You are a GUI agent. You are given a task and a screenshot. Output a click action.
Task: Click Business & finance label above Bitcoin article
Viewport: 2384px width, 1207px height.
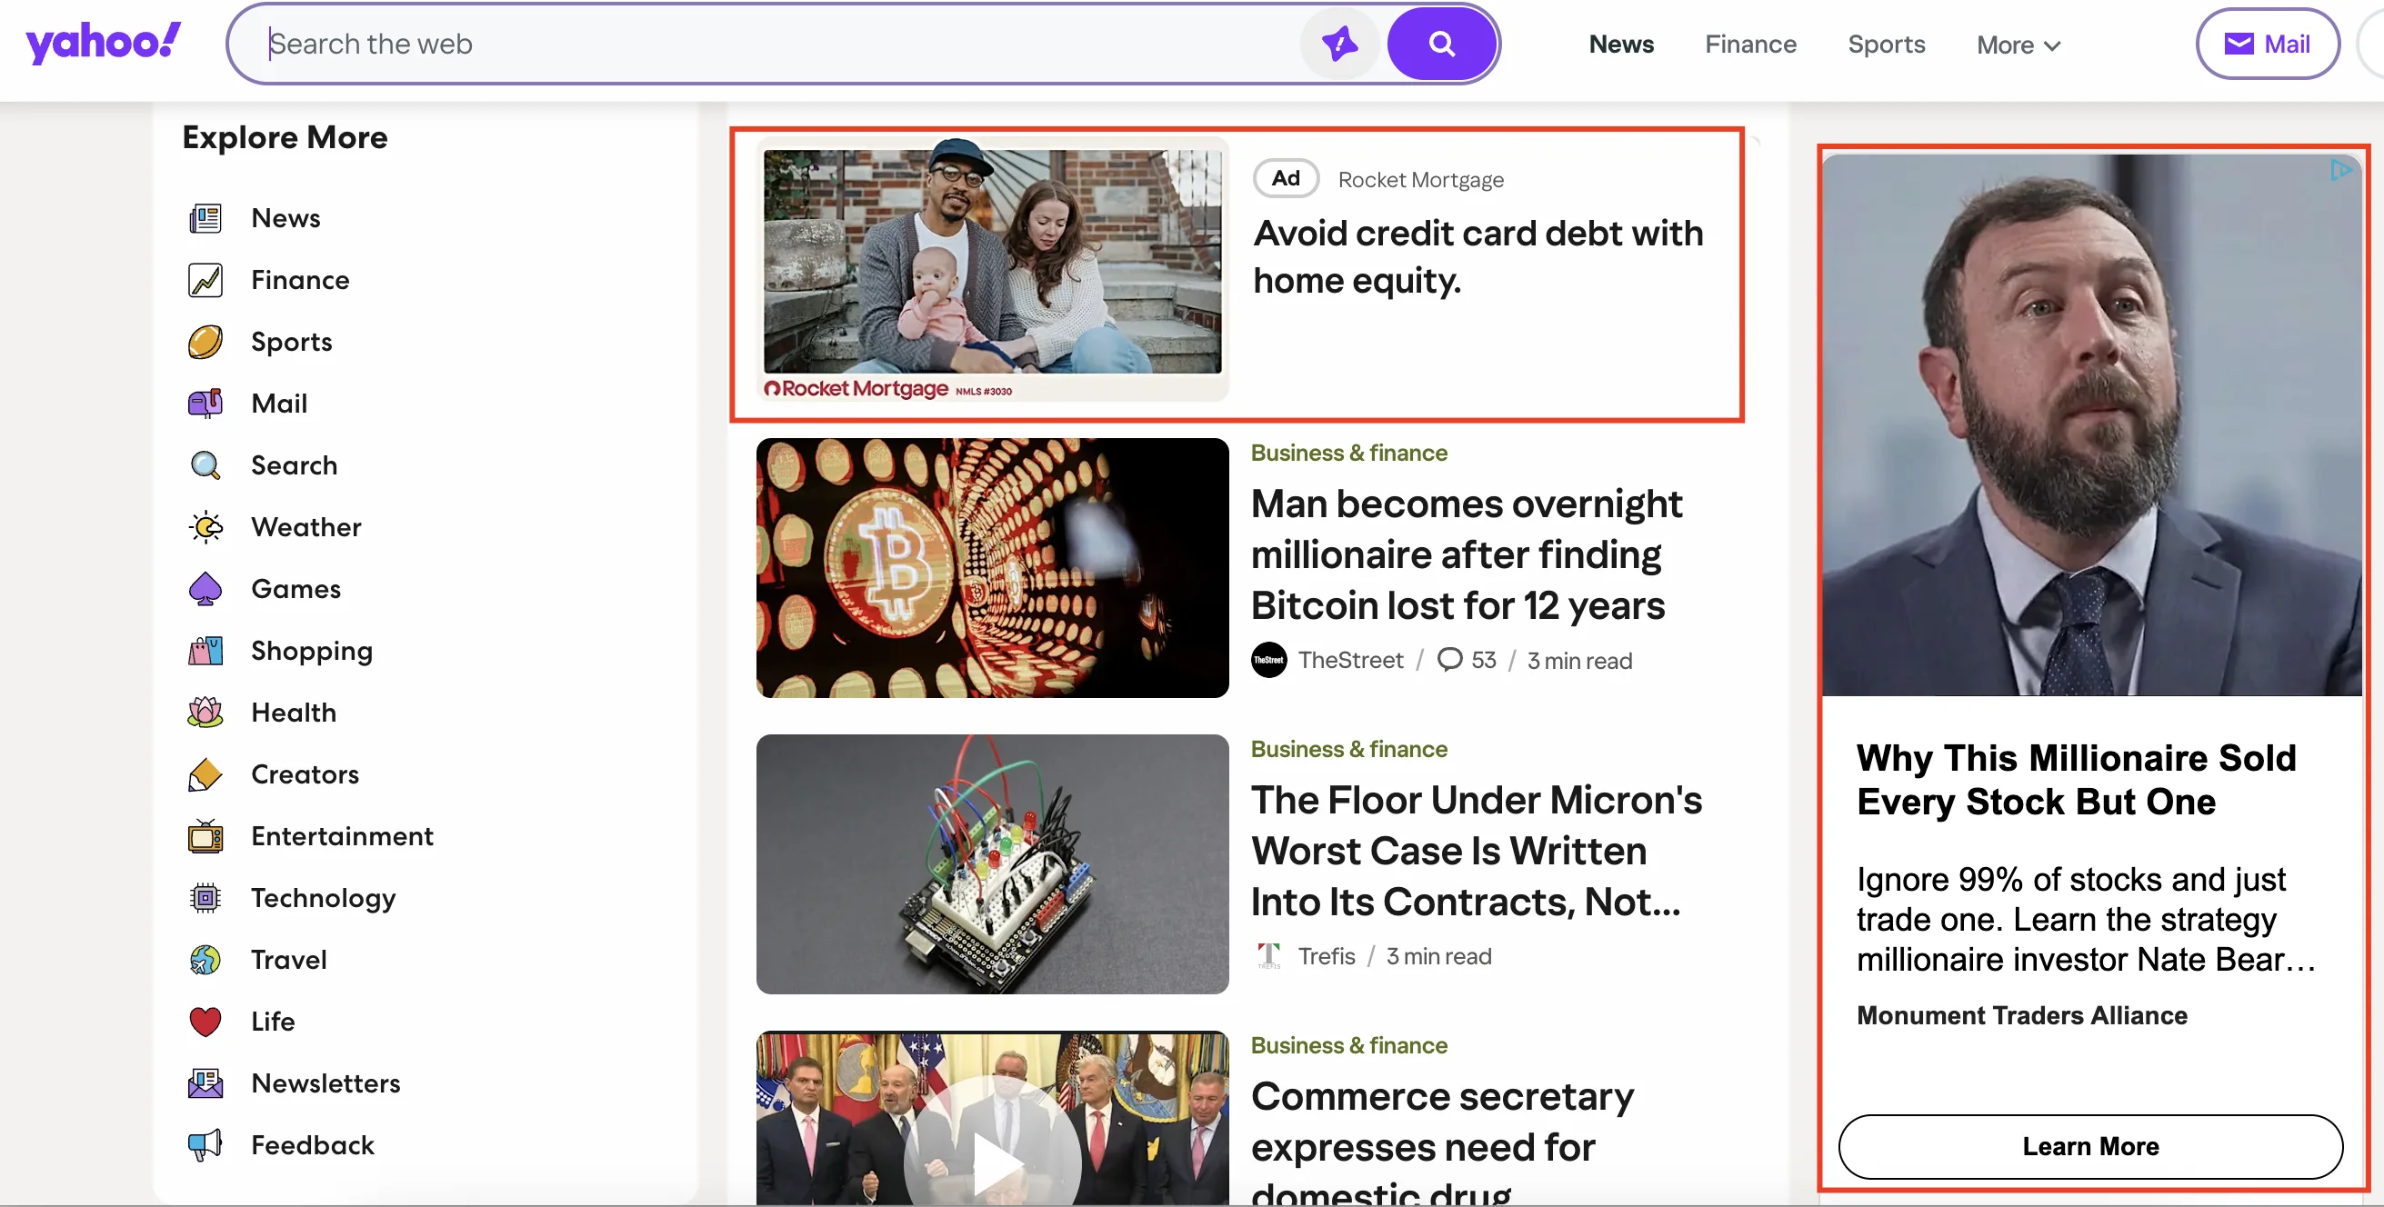coord(1348,454)
